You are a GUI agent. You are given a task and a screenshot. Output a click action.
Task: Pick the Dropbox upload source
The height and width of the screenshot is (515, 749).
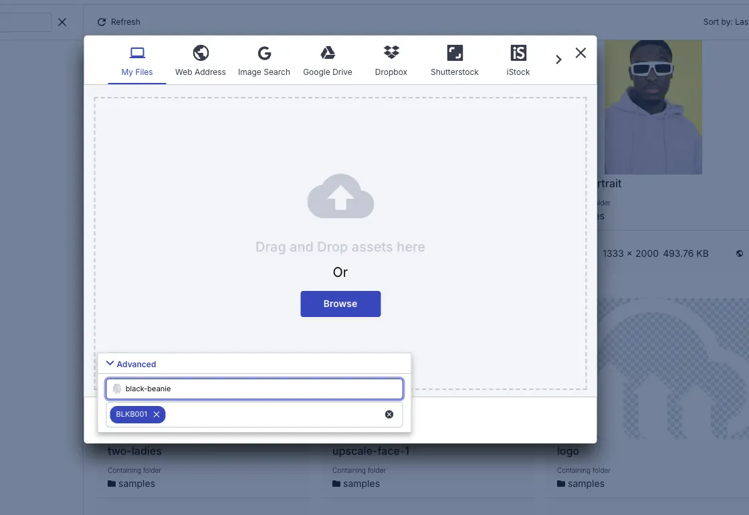tap(391, 53)
